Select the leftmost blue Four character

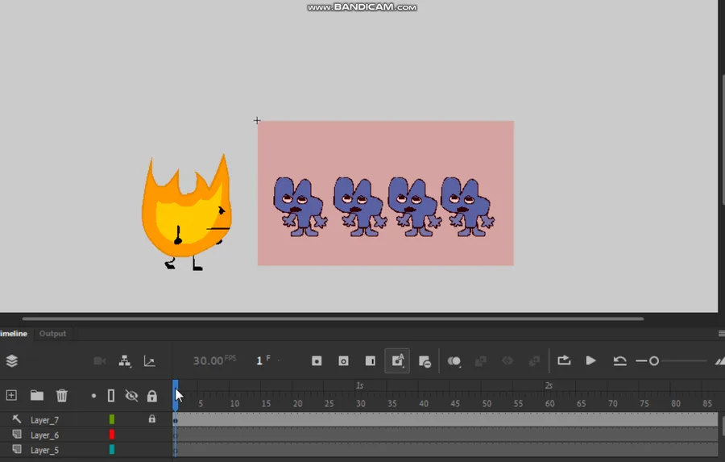[300, 206]
